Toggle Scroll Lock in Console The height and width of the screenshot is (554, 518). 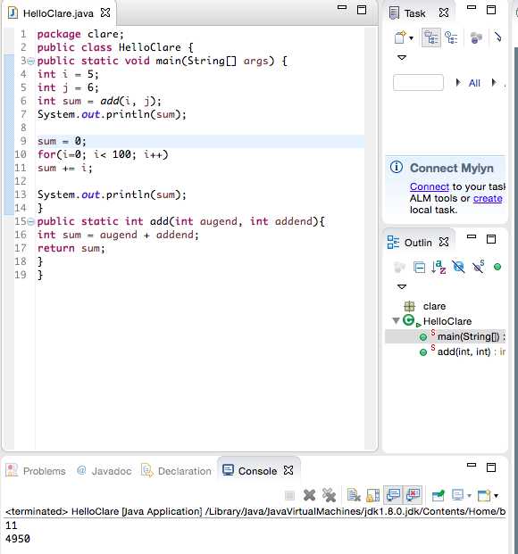(373, 495)
